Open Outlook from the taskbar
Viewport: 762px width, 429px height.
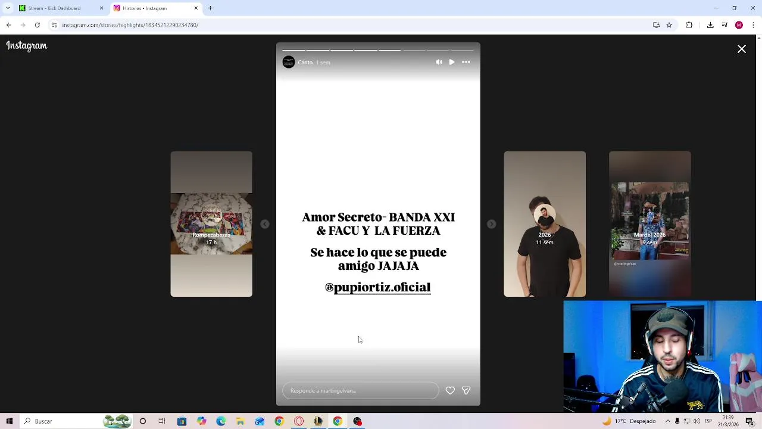[260, 421]
